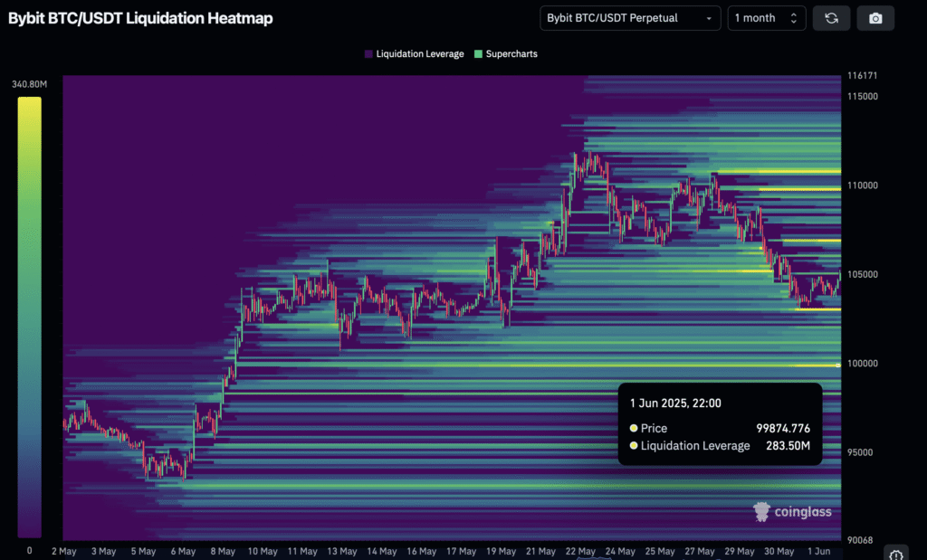Click the 29 May date axis label
The width and height of the screenshot is (927, 560).
(740, 551)
